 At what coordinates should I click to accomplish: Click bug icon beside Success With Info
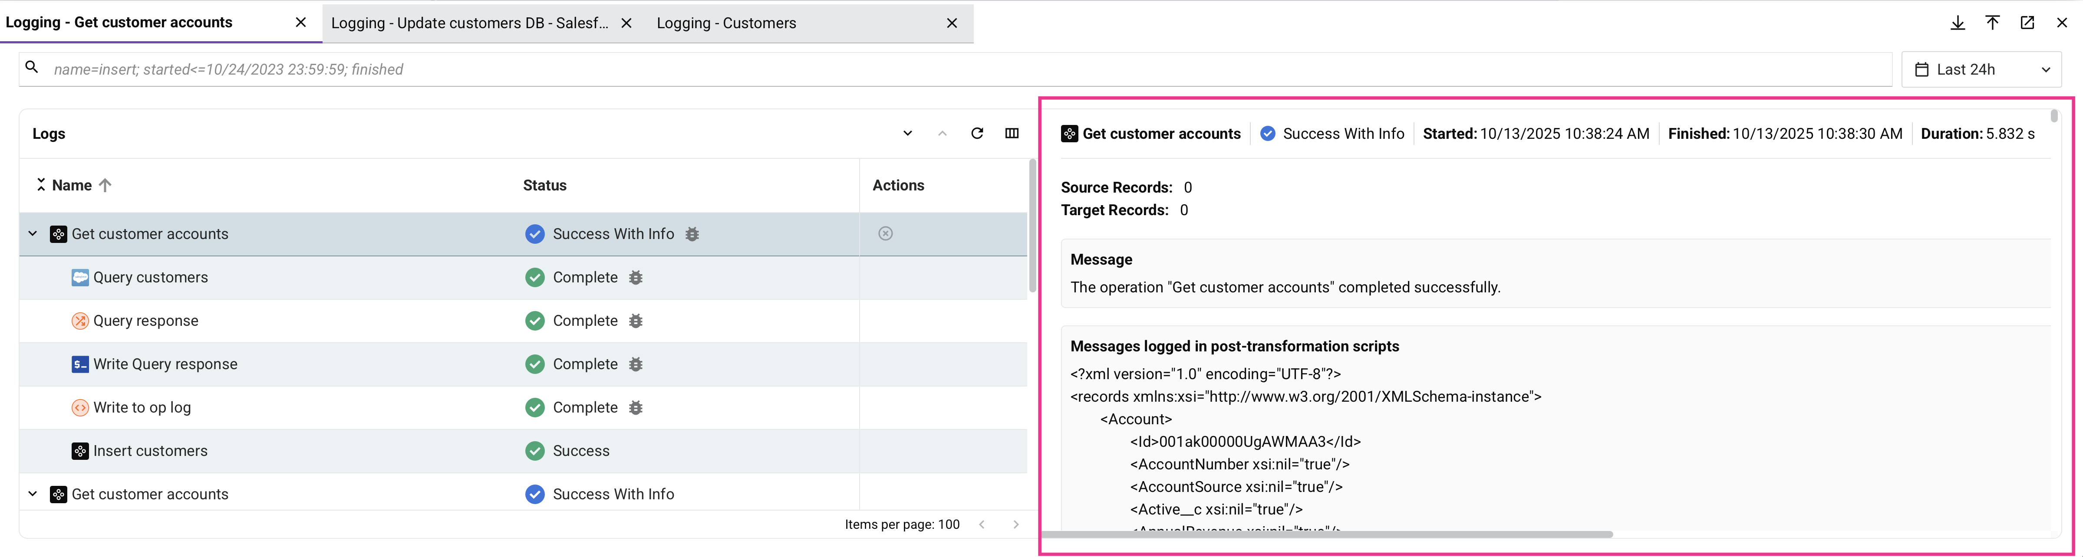click(x=692, y=234)
